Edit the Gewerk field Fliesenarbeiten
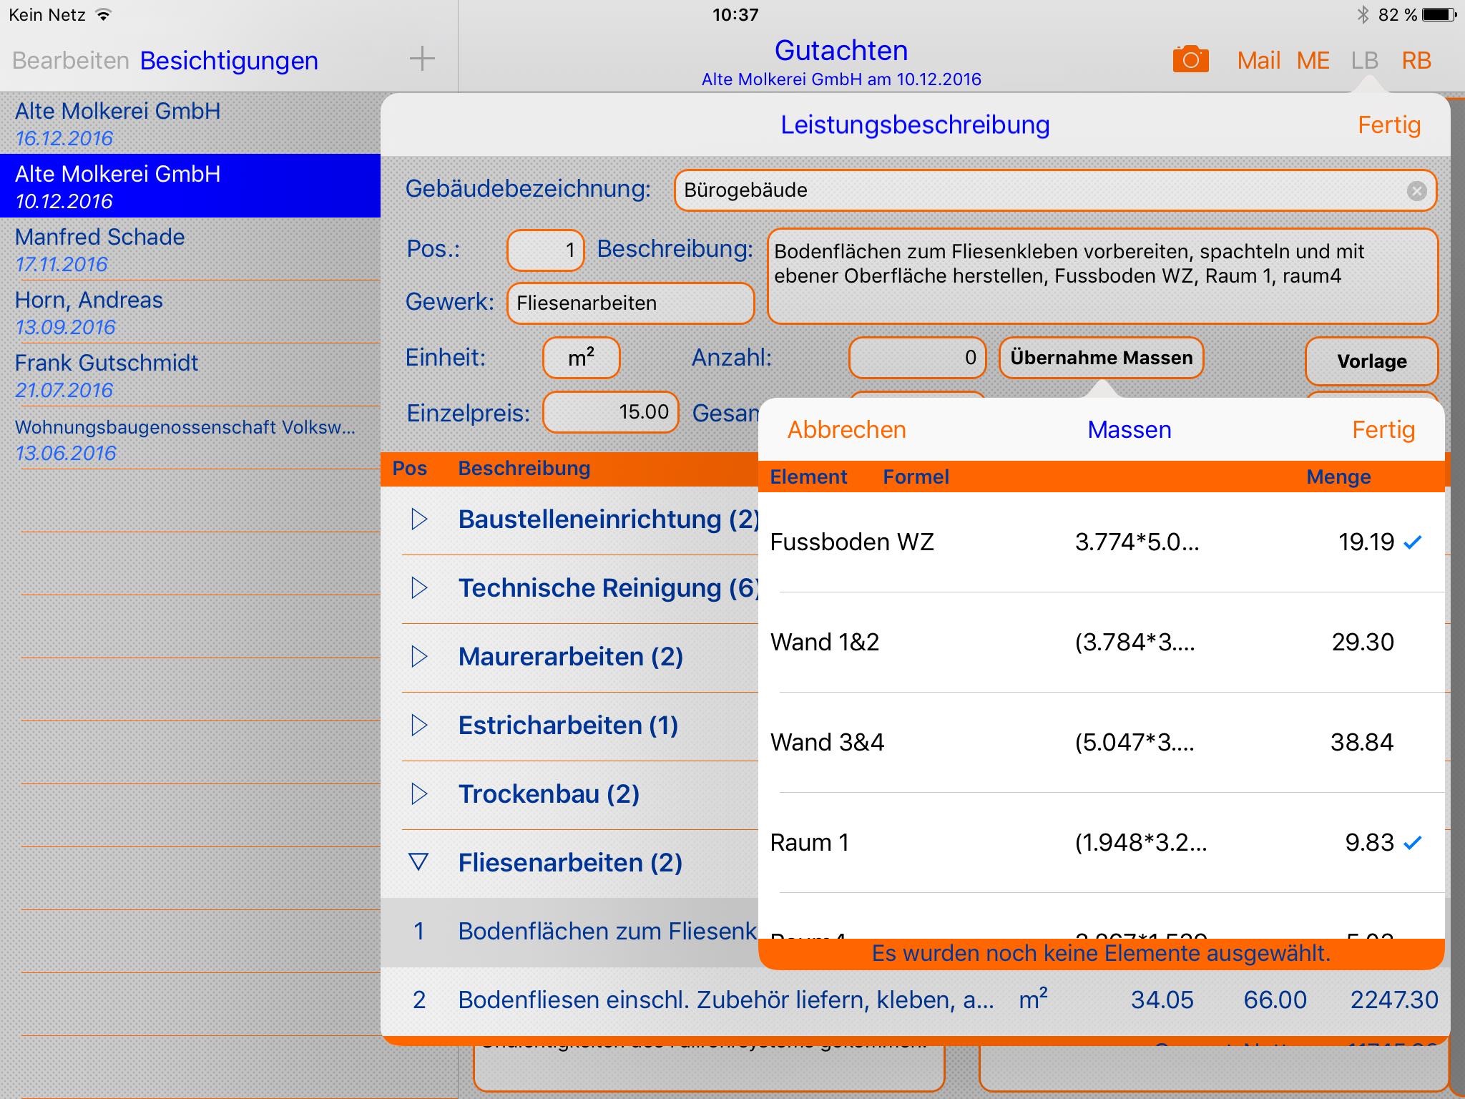The width and height of the screenshot is (1465, 1099). tap(631, 303)
